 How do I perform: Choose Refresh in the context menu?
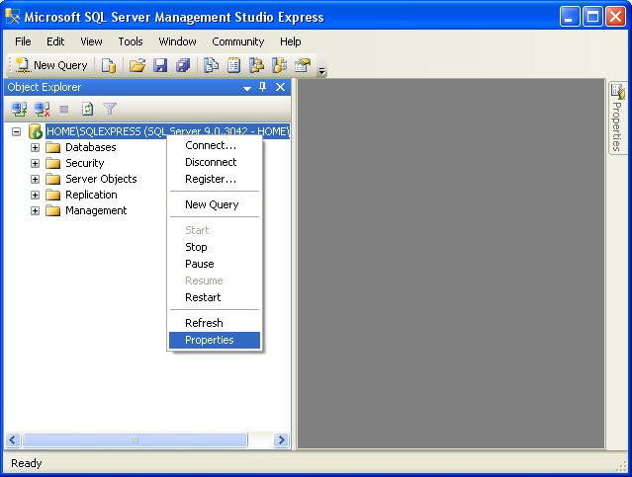215,323
